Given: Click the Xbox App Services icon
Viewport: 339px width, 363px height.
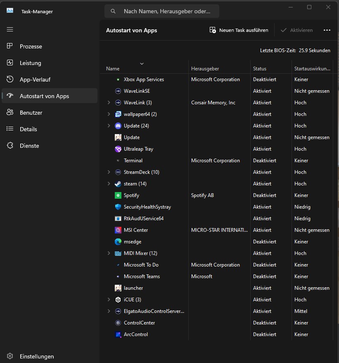Looking at the screenshot, I should (x=118, y=79).
